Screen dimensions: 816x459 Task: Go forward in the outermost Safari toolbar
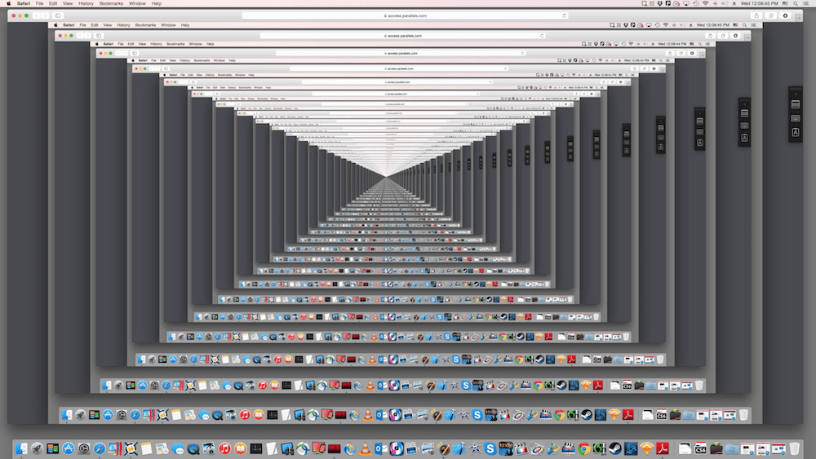point(46,15)
